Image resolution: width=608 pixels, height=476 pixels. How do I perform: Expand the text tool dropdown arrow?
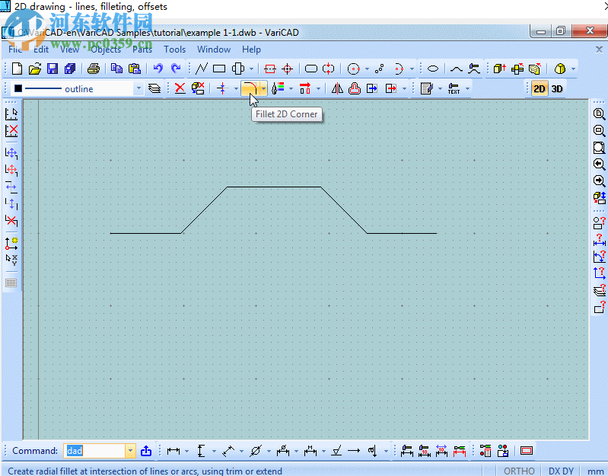tap(468, 88)
